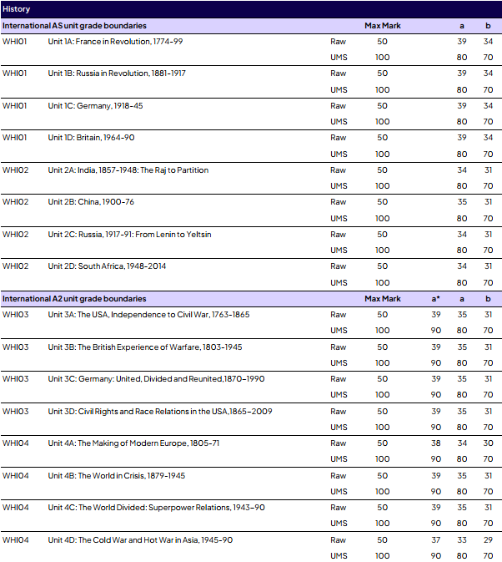Click raw 'a' mark 39 for Unit 1A

tap(462, 42)
